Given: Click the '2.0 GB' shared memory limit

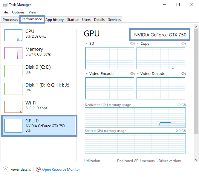Looking at the screenshot, I should (181, 131).
